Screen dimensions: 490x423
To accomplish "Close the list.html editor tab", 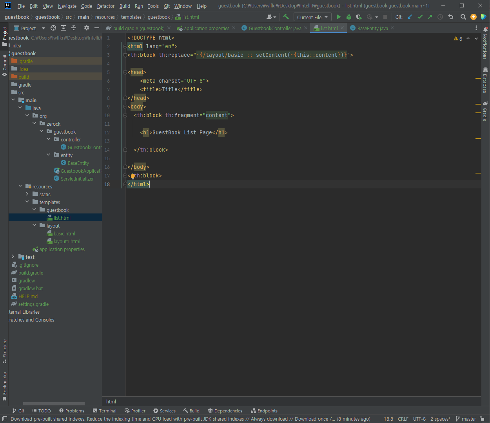I will click(342, 28).
